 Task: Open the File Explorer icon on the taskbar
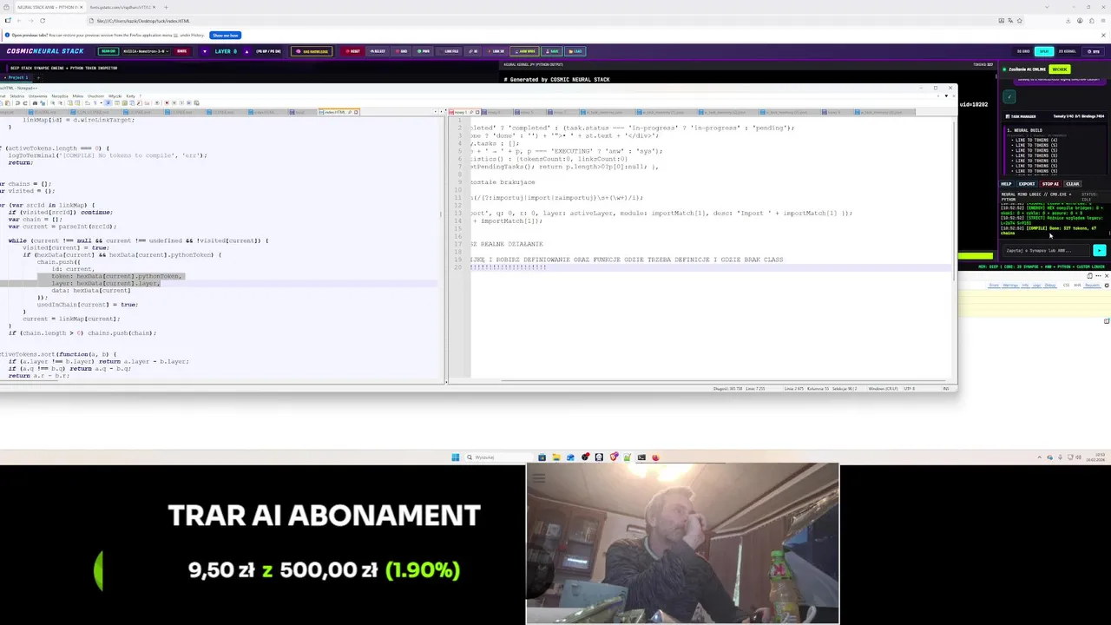(x=555, y=457)
